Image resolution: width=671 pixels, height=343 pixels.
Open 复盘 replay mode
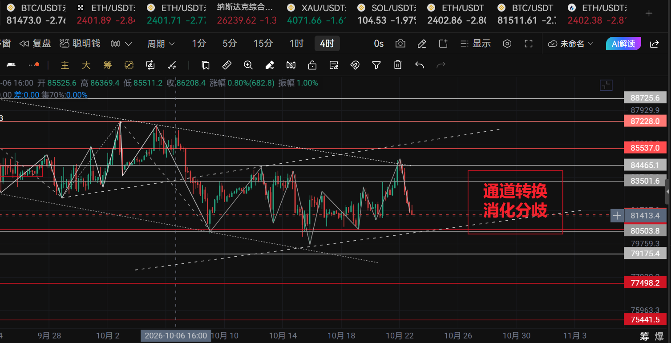click(35, 44)
